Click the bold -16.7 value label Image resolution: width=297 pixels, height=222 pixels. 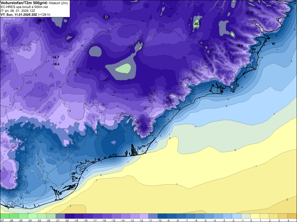pos(56,57)
